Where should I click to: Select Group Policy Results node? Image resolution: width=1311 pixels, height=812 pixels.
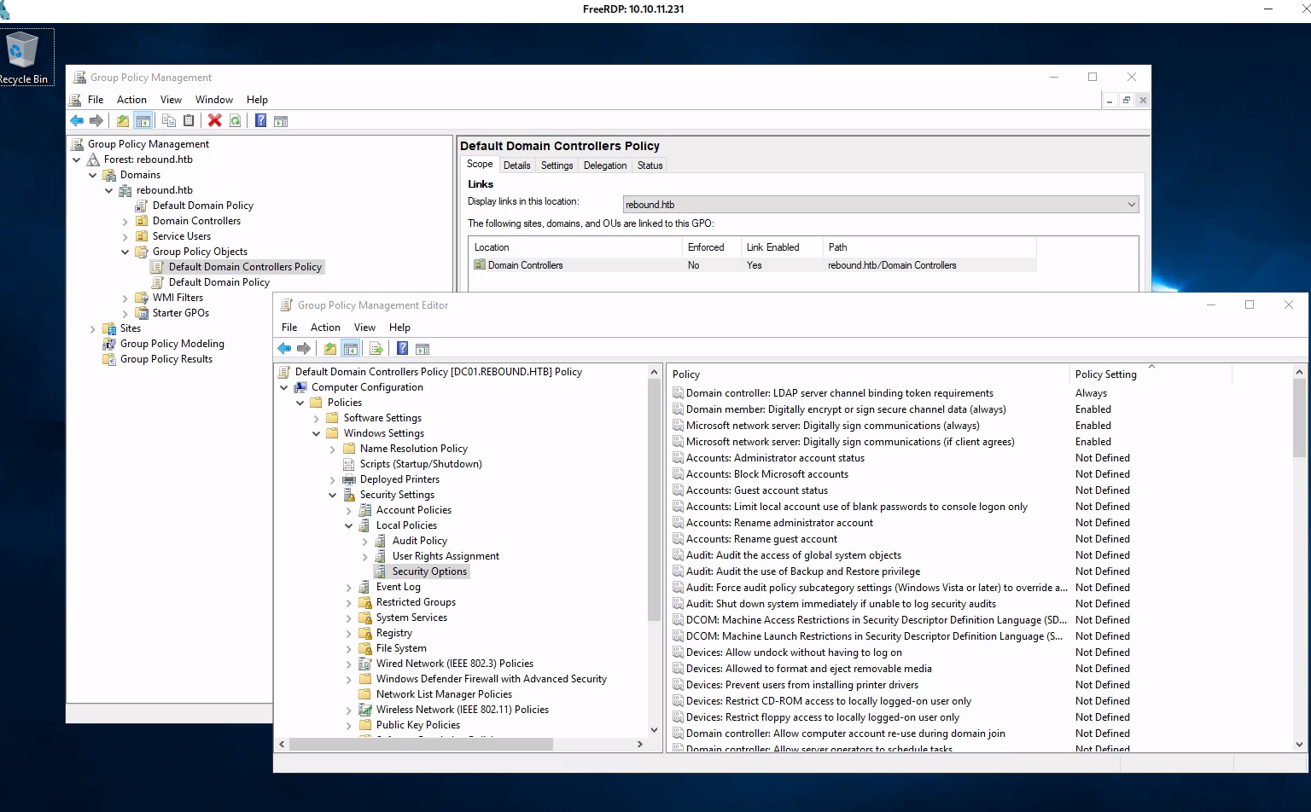click(x=166, y=359)
